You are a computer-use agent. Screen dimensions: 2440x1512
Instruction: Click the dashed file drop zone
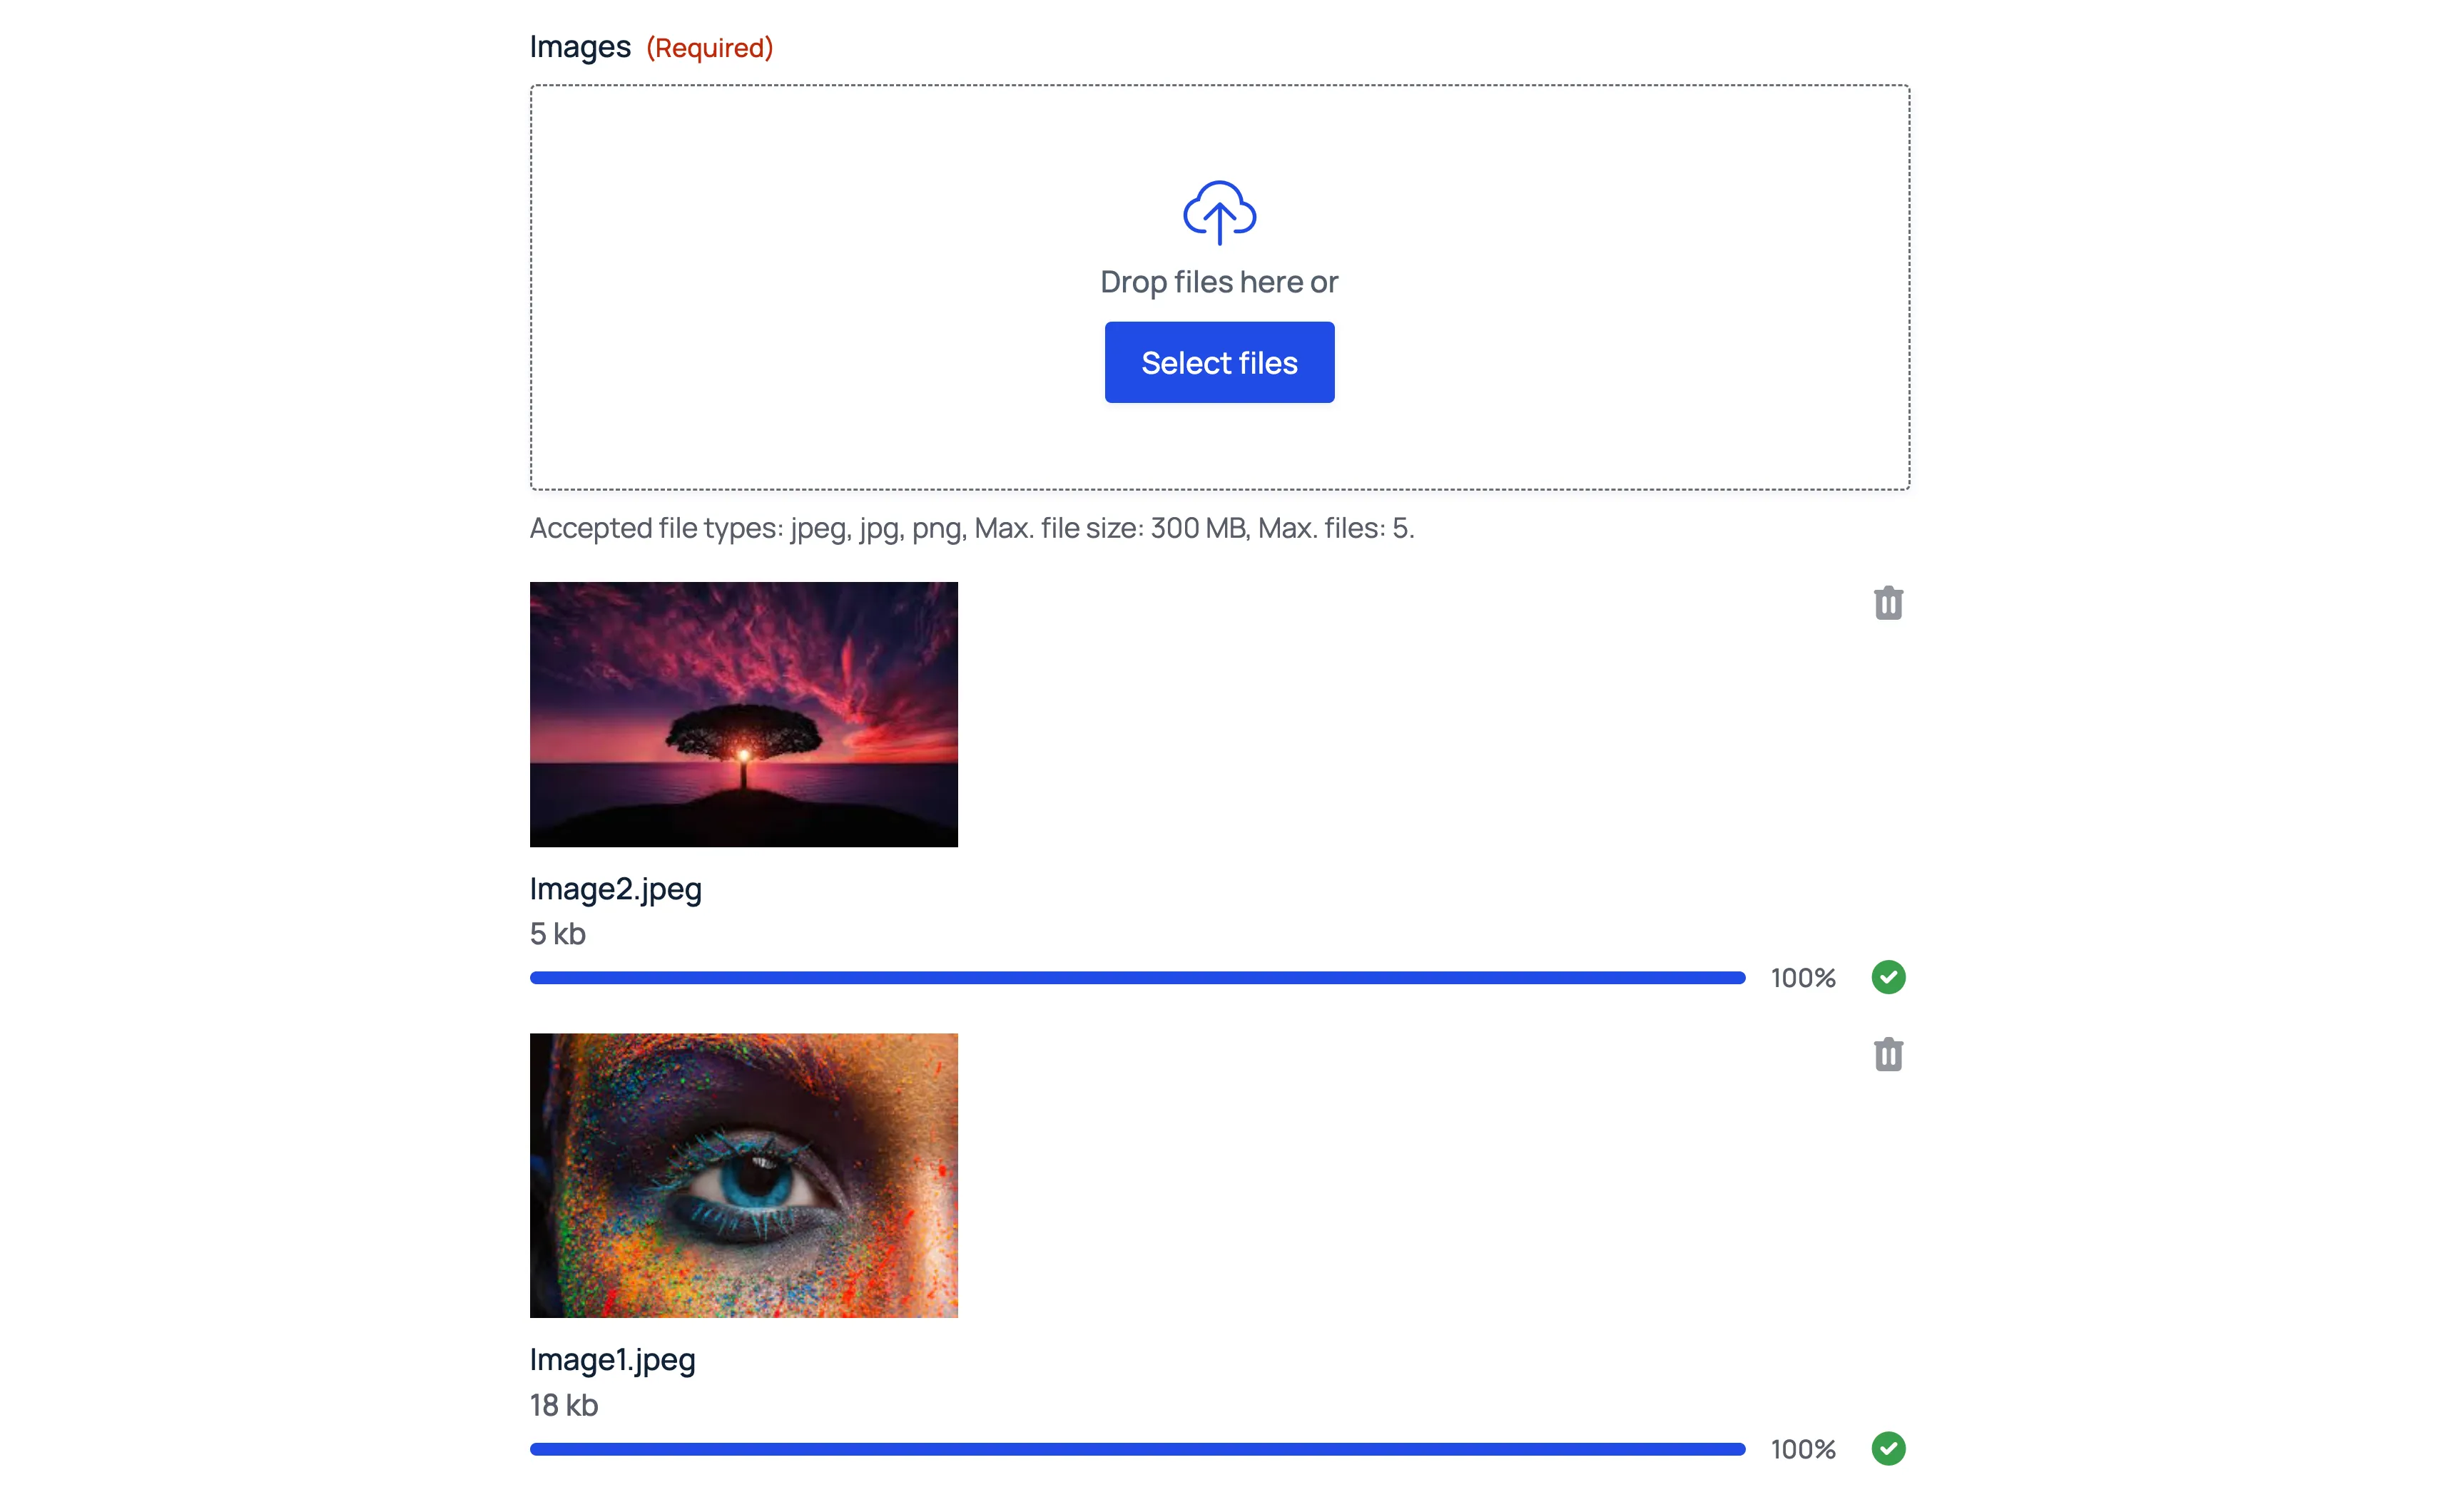[x=1219, y=287]
